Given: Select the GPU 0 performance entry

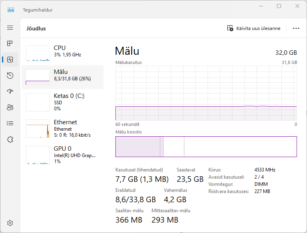Looking at the screenshot, I should point(63,155).
